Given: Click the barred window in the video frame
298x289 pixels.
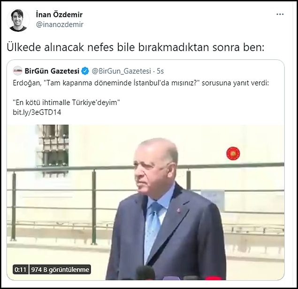Looking at the screenshot, I should [x=53, y=150].
